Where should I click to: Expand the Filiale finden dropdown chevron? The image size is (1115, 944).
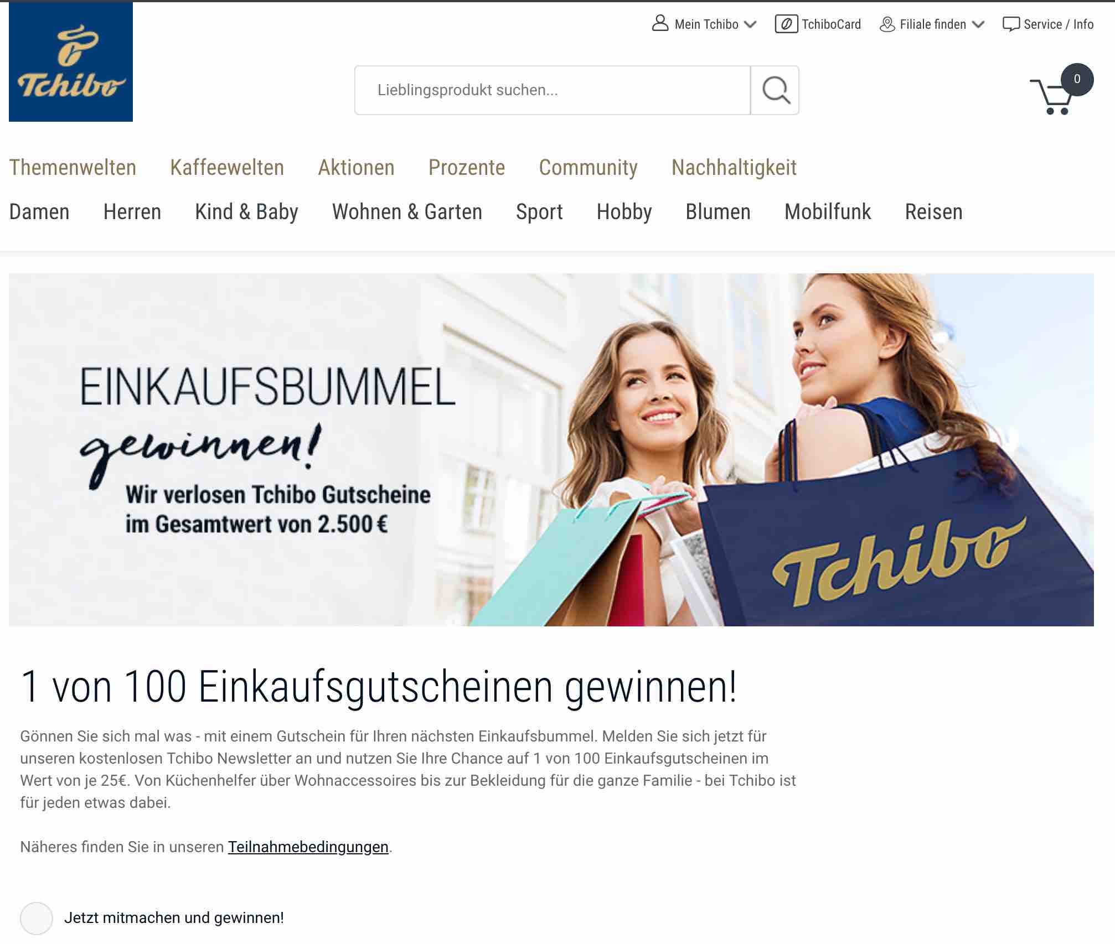978,24
